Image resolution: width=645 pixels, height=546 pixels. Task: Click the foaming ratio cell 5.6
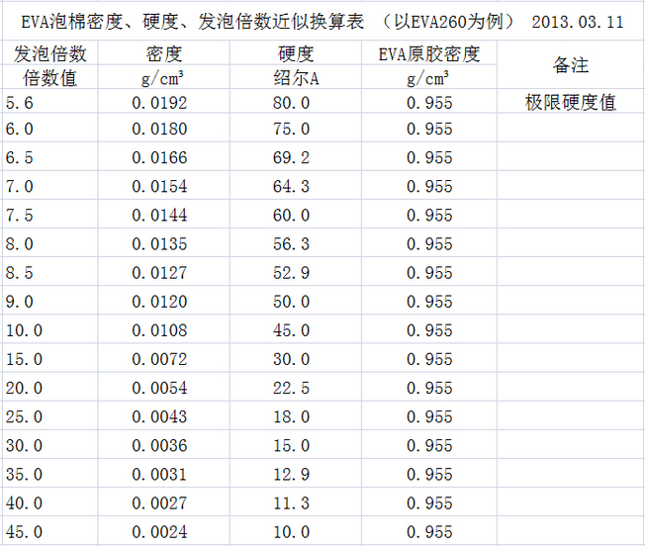point(49,102)
